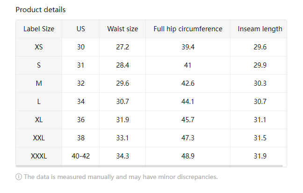Select the Label Size column header
303x193 pixels.
39,29
